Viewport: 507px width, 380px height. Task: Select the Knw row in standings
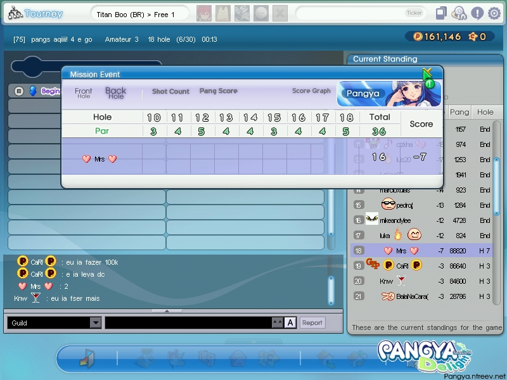[x=421, y=281]
